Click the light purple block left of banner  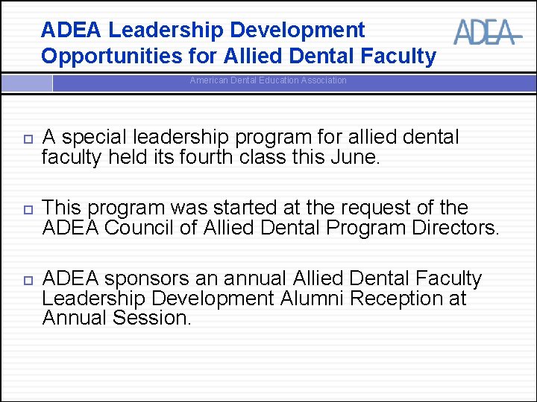click(x=26, y=83)
